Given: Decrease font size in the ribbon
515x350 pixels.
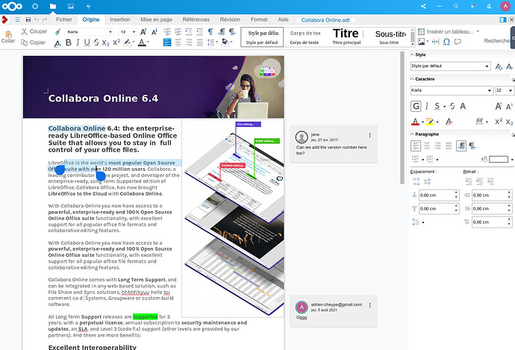Looking at the screenshot, I should [x=154, y=32].
